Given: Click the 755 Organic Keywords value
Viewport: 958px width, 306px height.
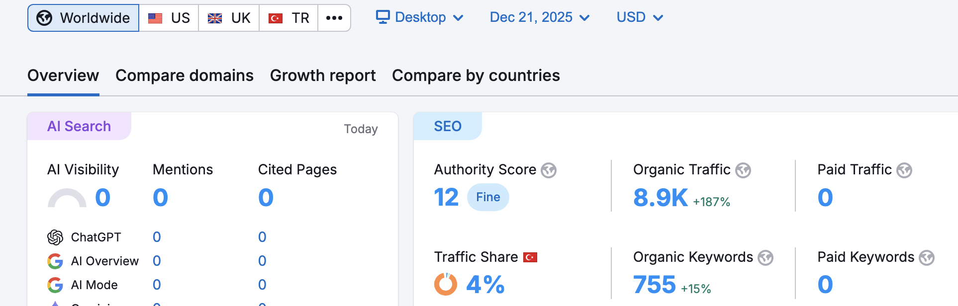Looking at the screenshot, I should pos(654,285).
